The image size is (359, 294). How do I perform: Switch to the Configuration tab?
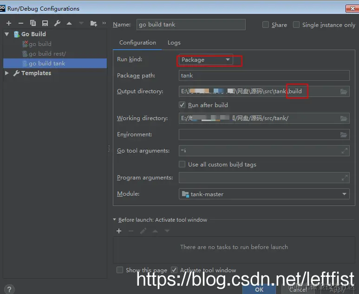click(137, 43)
